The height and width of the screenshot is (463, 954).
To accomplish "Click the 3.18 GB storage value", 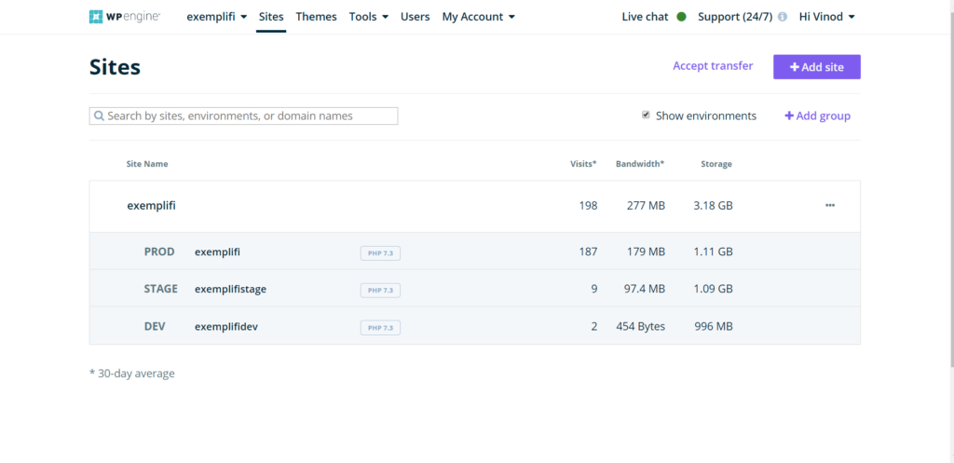I will pyautogui.click(x=713, y=206).
